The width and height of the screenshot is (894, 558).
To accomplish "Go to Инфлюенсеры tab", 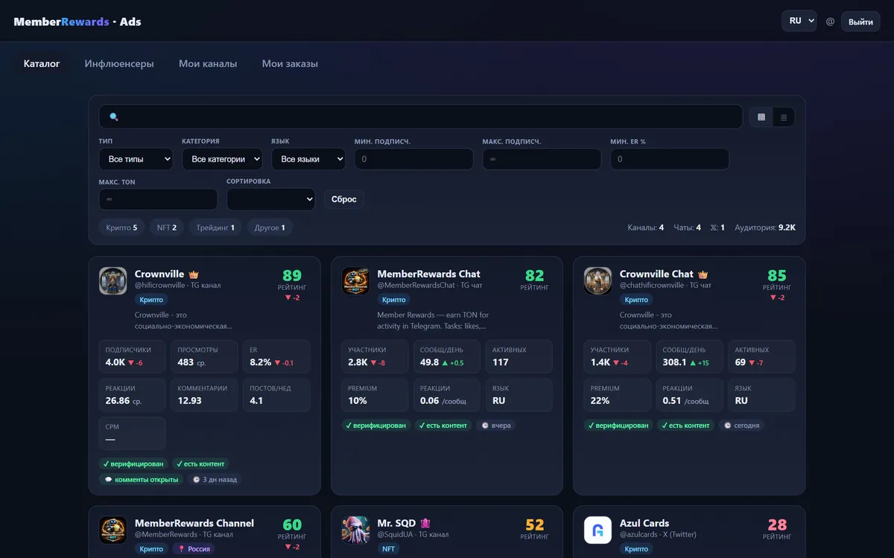I will point(119,64).
